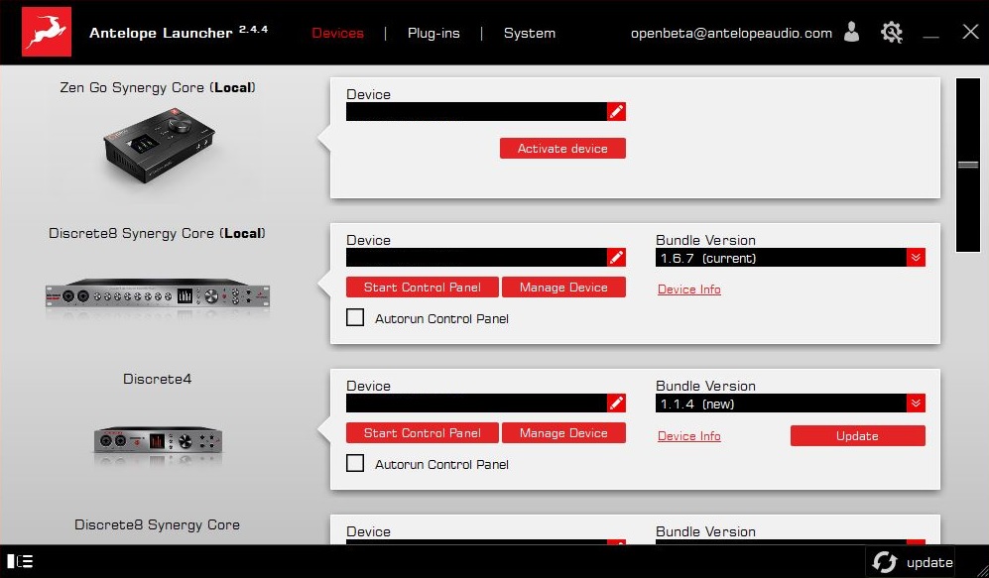Open the settings gear icon
The width and height of the screenshot is (989, 578).
891,32
